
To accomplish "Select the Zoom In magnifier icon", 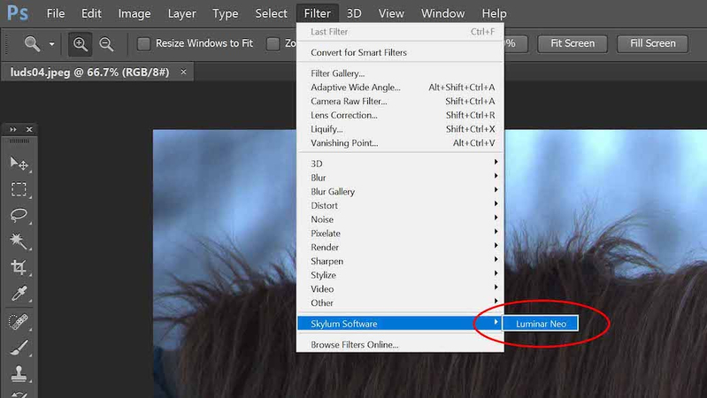I will [x=81, y=43].
